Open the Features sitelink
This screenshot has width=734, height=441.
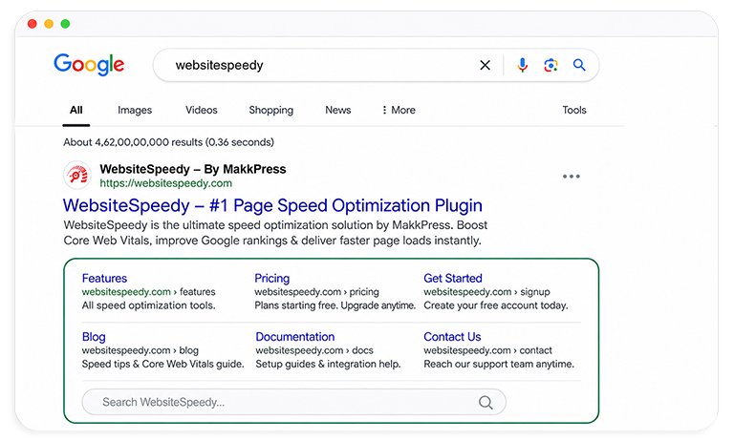(x=104, y=279)
